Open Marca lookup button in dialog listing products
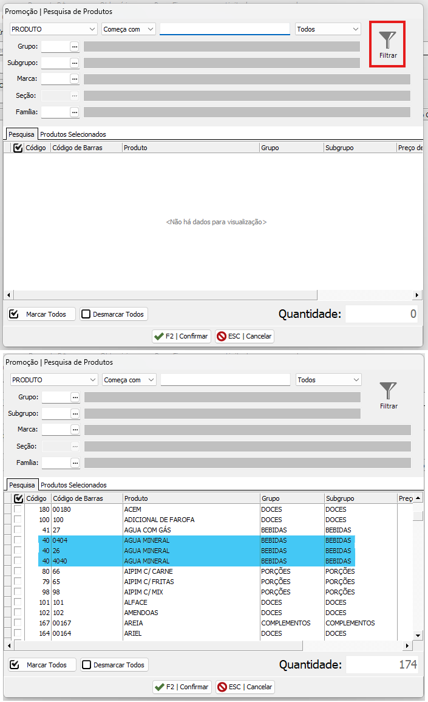Image resolution: width=428 pixels, height=702 pixels. (x=75, y=430)
